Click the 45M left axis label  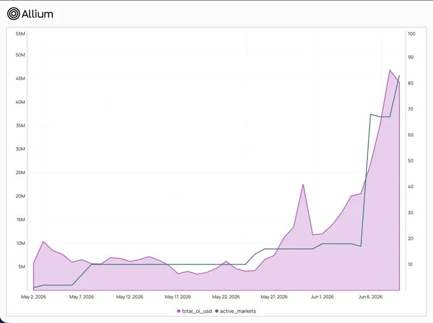pyautogui.click(x=20, y=78)
